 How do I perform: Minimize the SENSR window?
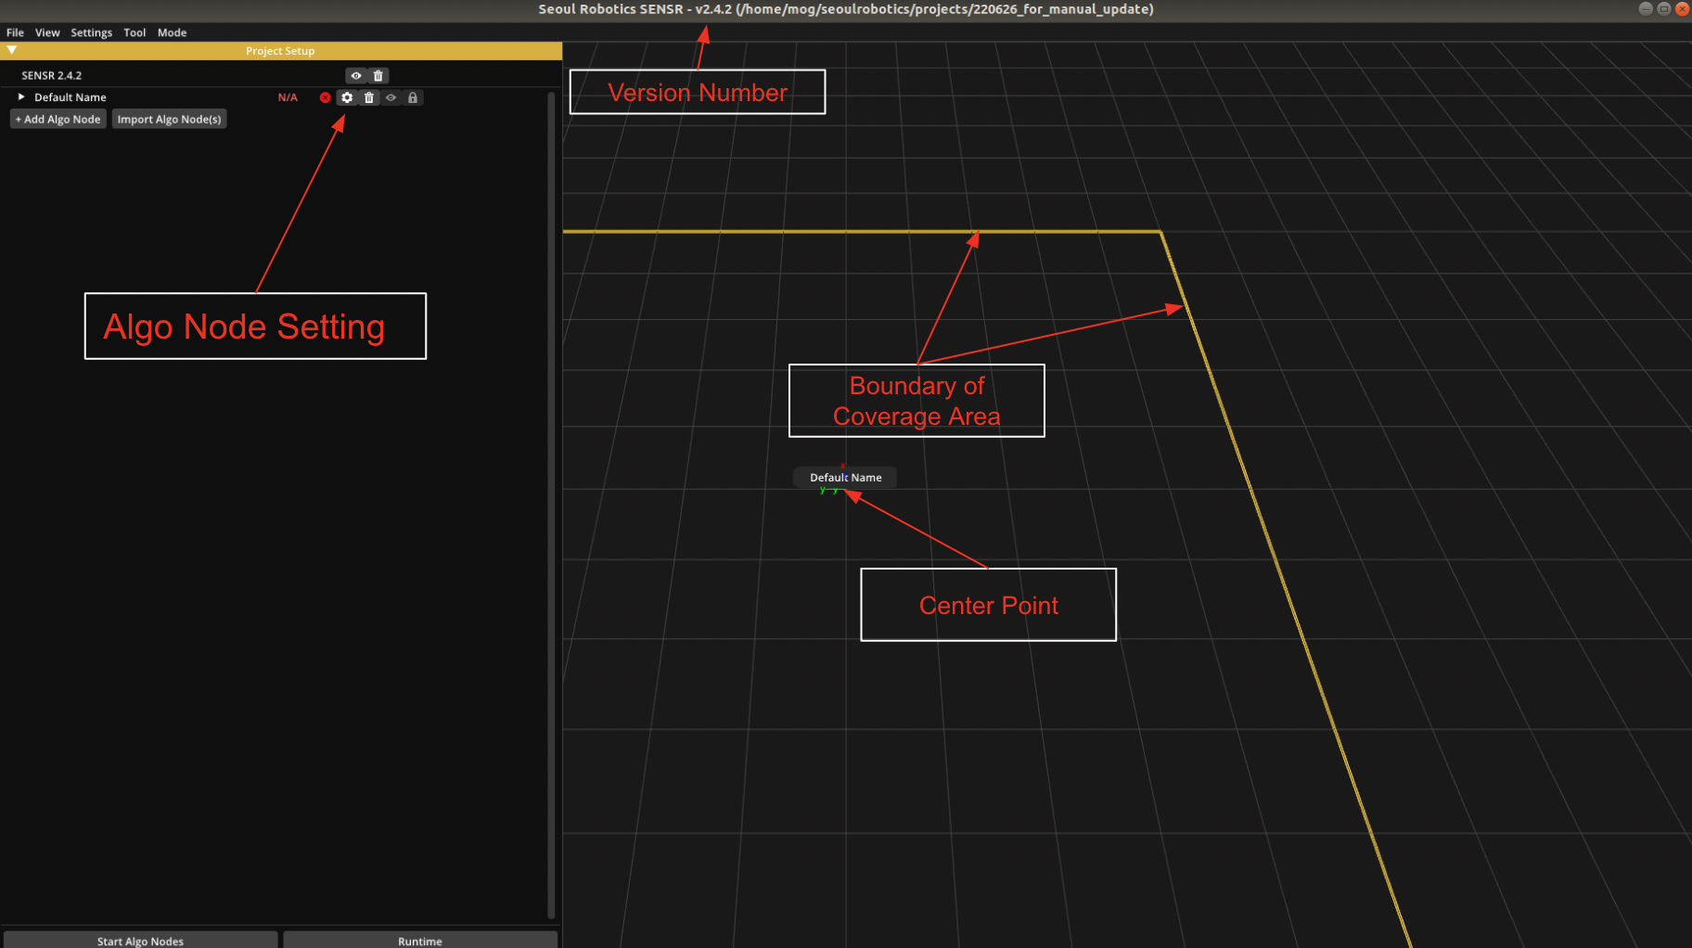(x=1646, y=8)
